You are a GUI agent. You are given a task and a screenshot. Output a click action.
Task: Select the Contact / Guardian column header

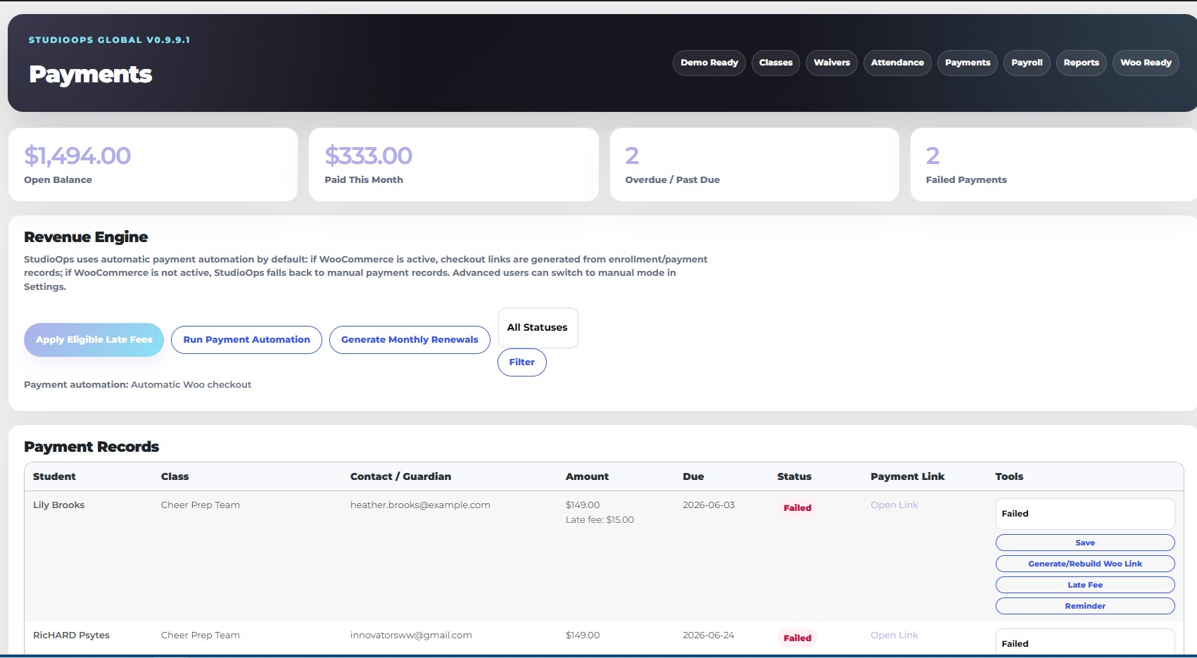coord(400,476)
